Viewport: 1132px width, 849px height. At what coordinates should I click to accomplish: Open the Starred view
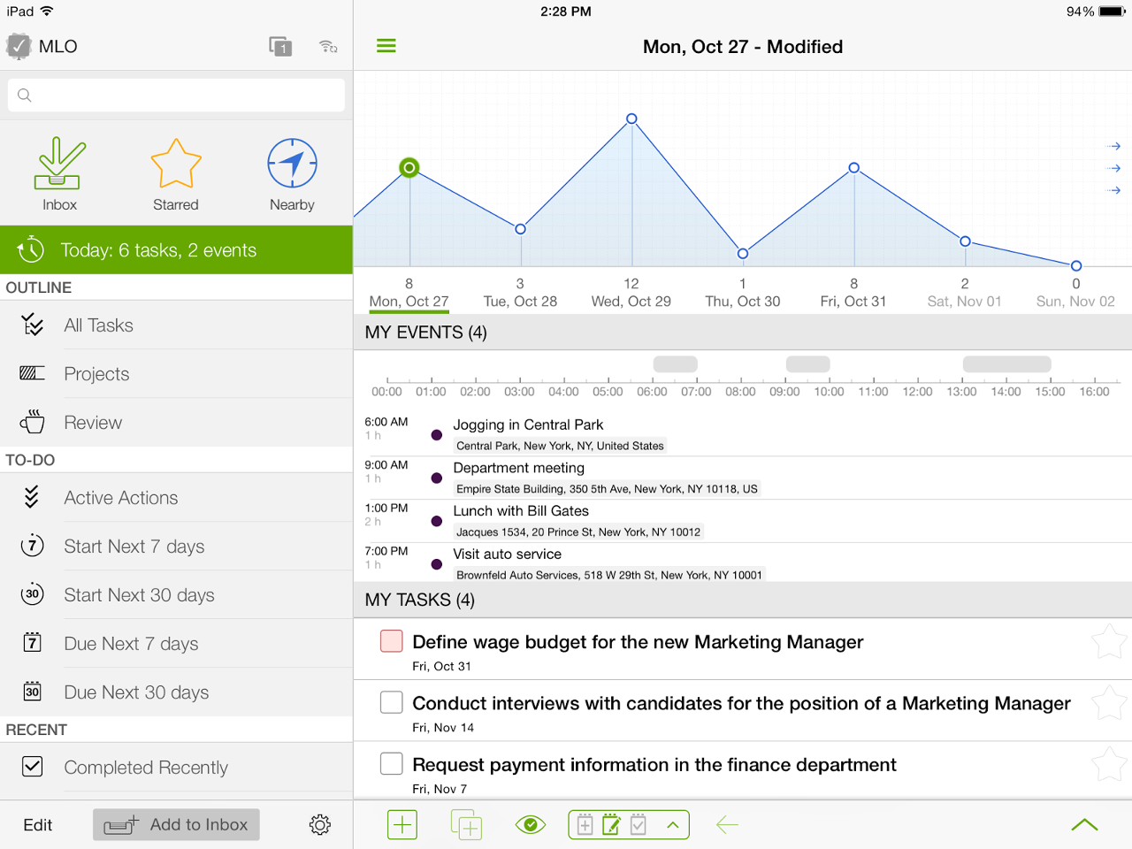click(175, 173)
